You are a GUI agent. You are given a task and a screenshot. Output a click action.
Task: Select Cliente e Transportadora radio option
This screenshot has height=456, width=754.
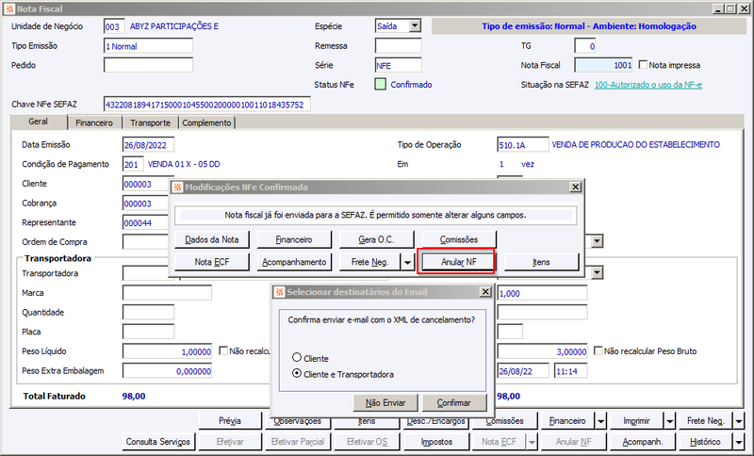tap(297, 373)
